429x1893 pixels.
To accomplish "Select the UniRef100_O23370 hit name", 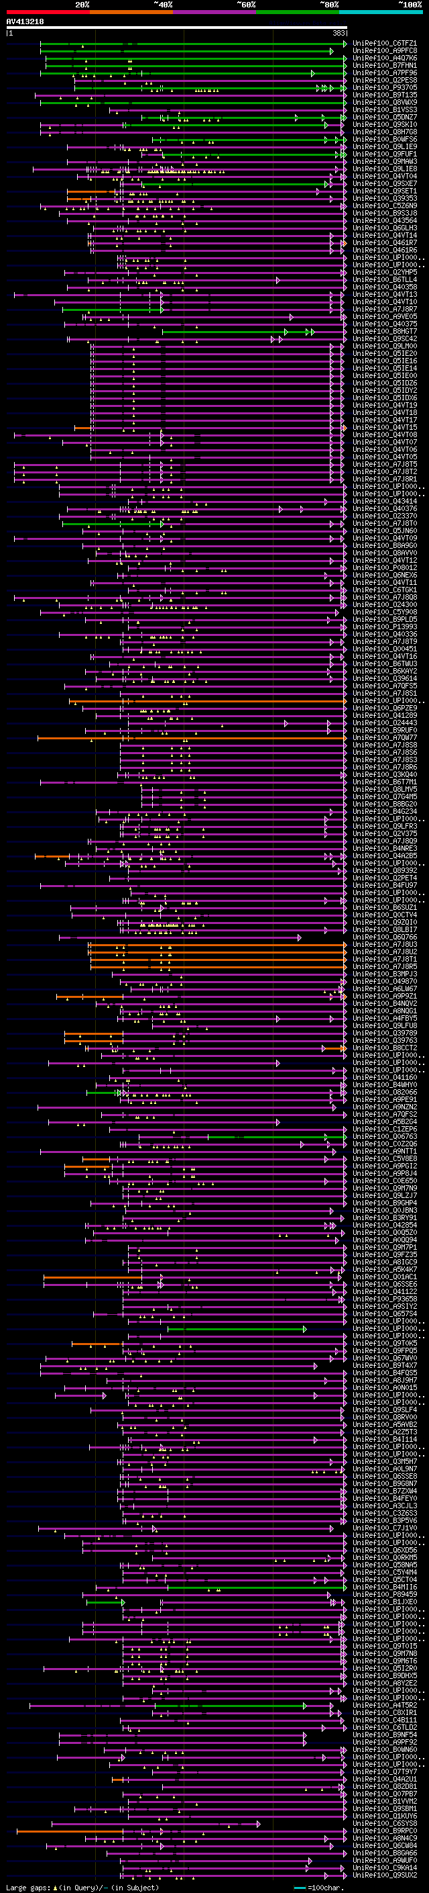I will tap(385, 516).
